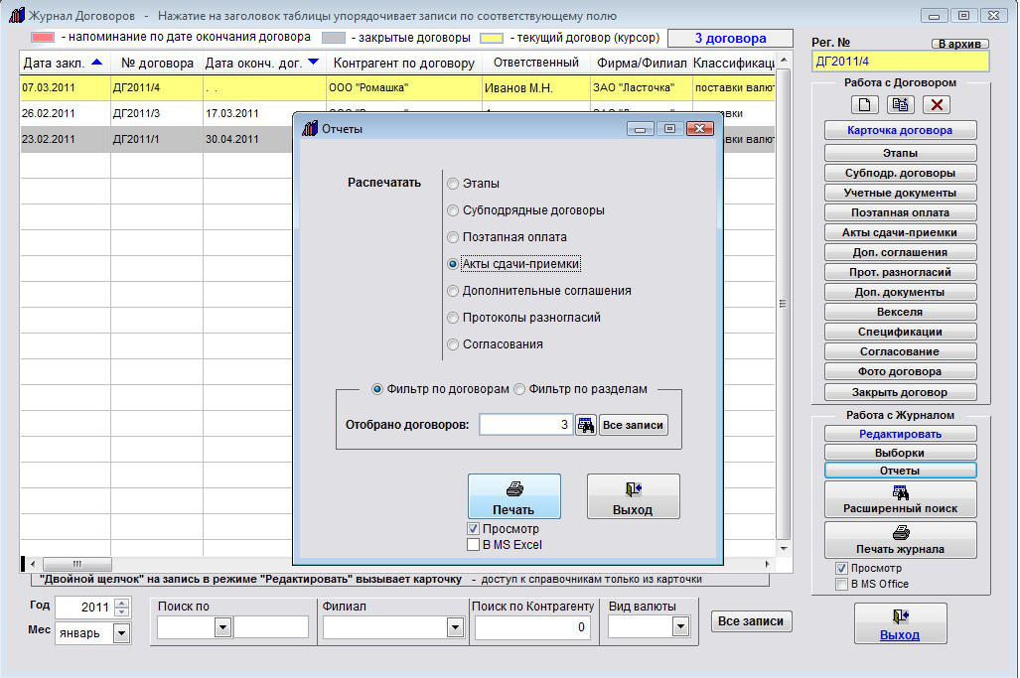This screenshot has width=1020, height=678.
Task: Open Фото договора
Action: tap(900, 372)
